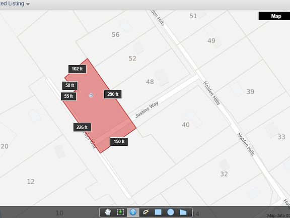Screen dimensions: 290x218
Task: Open the Listing dropdown arrow
Action: (28, 4)
